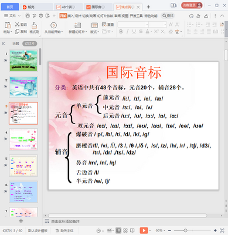The width and height of the screenshot is (228, 235).
Task: Open the File (文件) menu dropdown
Action: tap(12, 16)
